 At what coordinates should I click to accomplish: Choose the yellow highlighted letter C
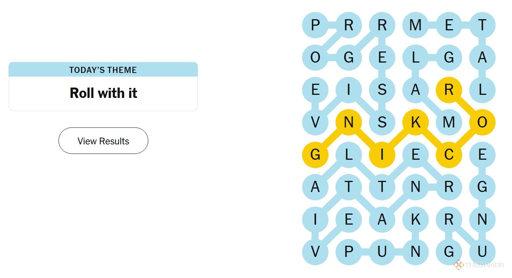pyautogui.click(x=449, y=155)
